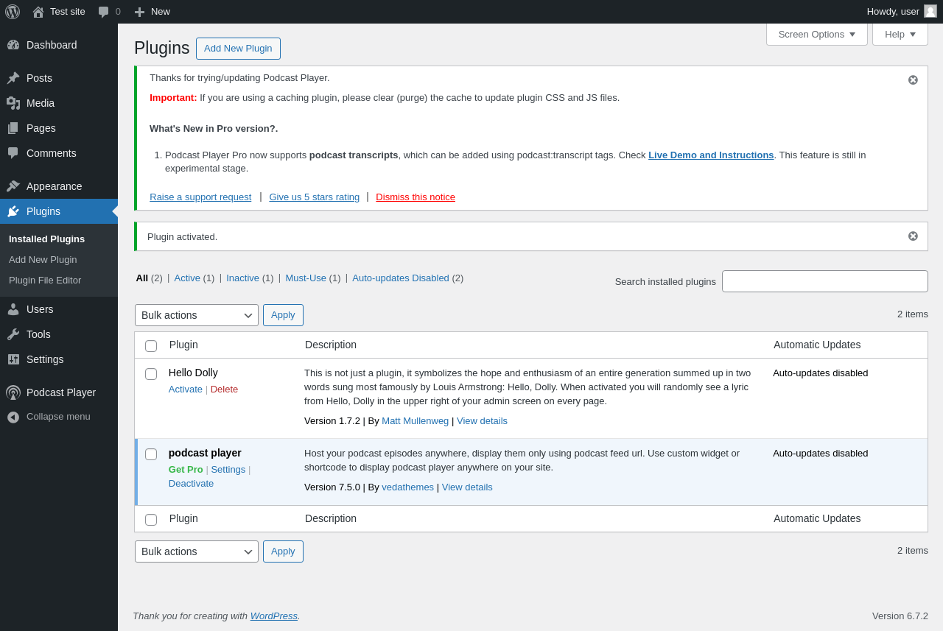
Task: Open the comments bubble icon in admin bar
Action: coord(104,12)
